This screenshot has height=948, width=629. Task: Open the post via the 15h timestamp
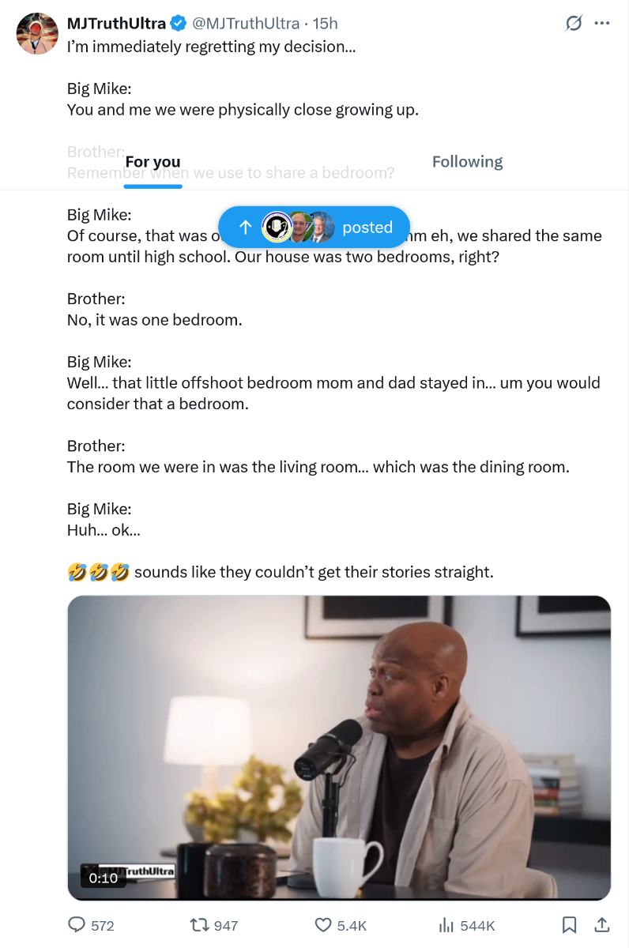pos(326,24)
